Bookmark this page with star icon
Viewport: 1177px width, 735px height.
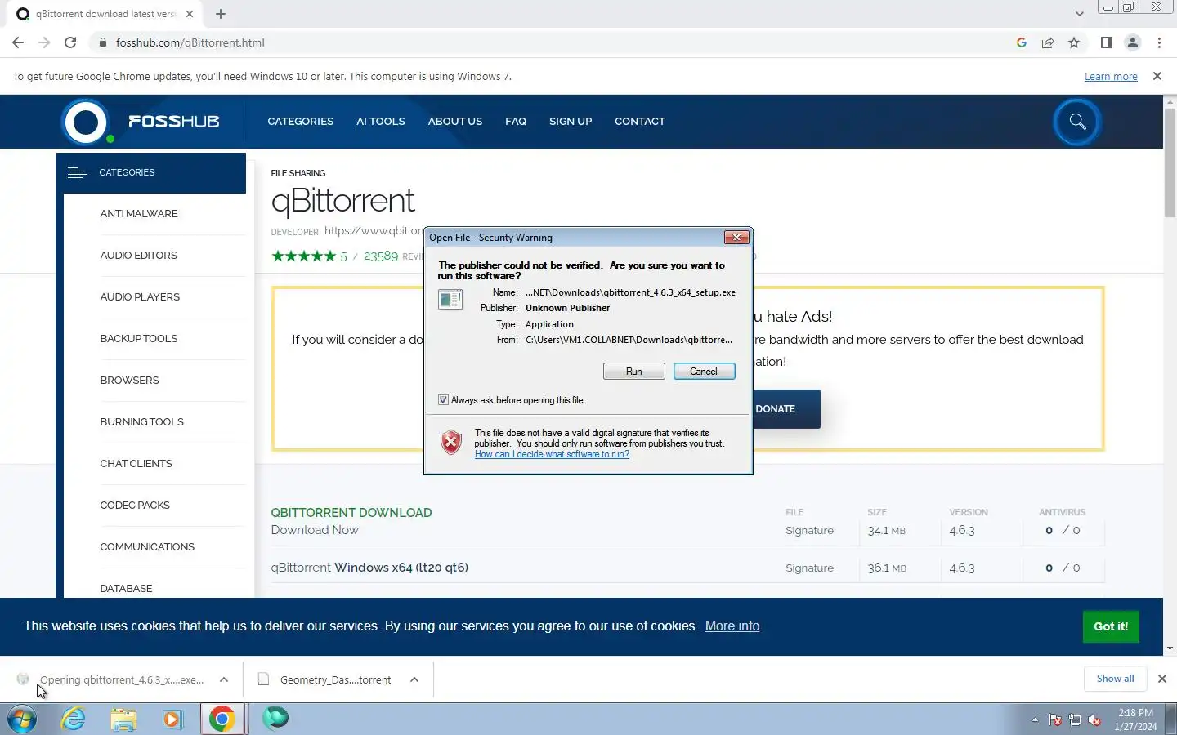[1074, 42]
